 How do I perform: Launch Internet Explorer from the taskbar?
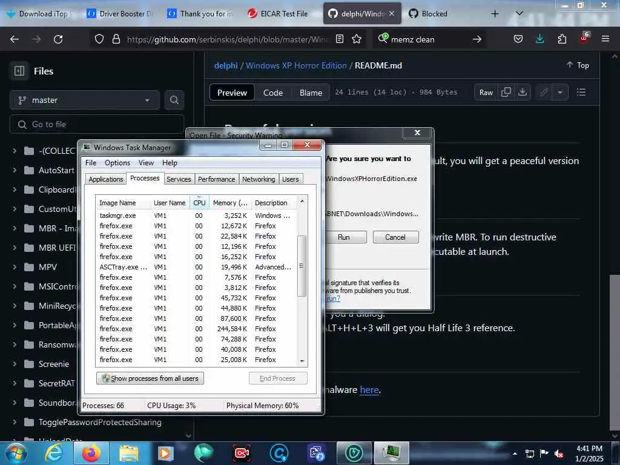click(54, 453)
